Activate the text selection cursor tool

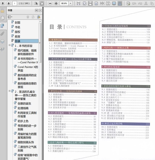[x=36, y=3]
